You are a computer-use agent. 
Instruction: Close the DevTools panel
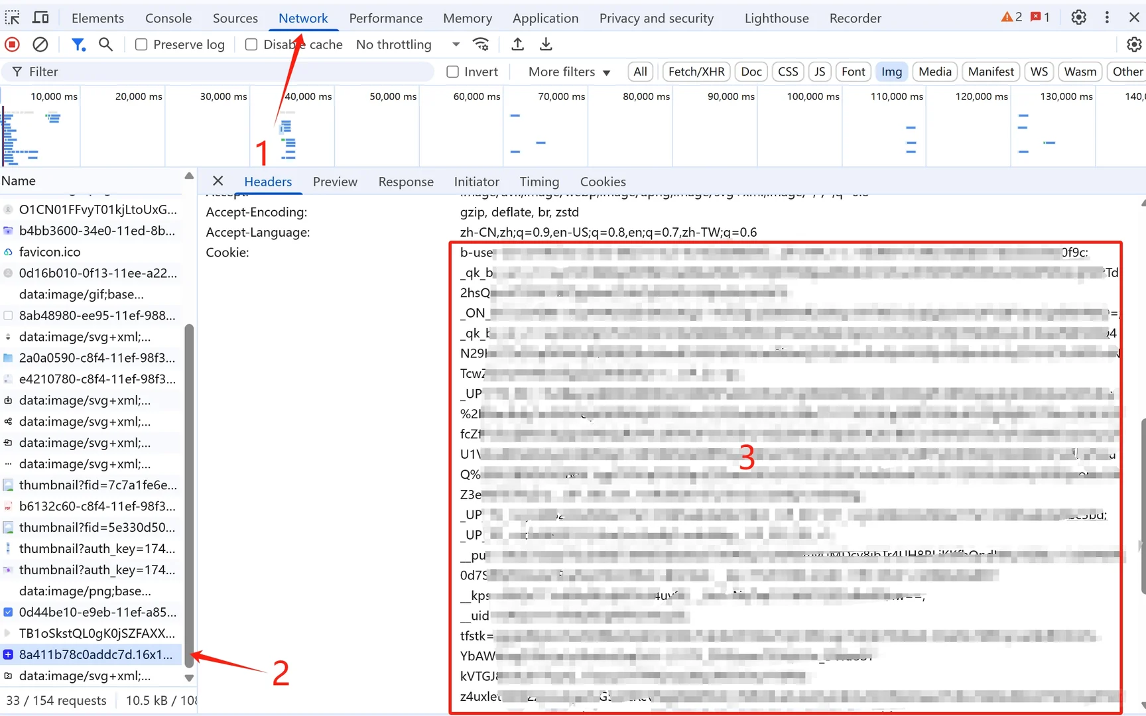point(1134,17)
